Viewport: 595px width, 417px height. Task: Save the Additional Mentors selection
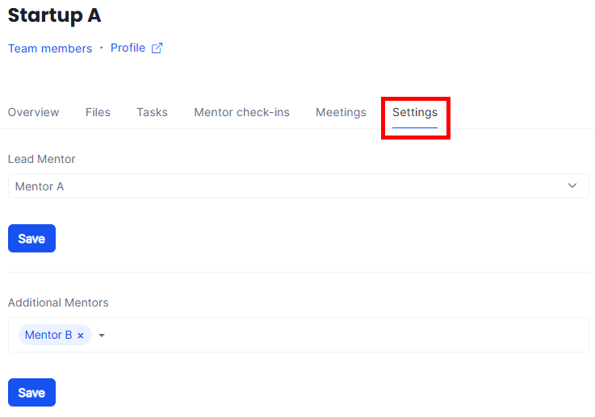coord(31,393)
